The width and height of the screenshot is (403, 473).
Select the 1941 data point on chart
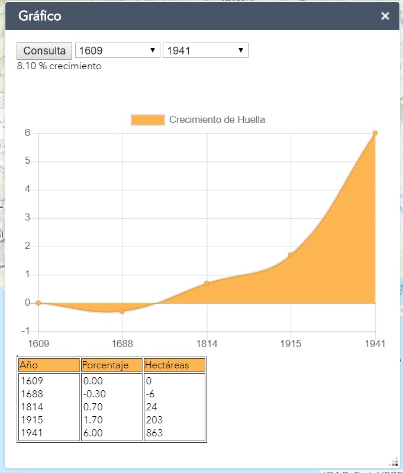tap(375, 133)
